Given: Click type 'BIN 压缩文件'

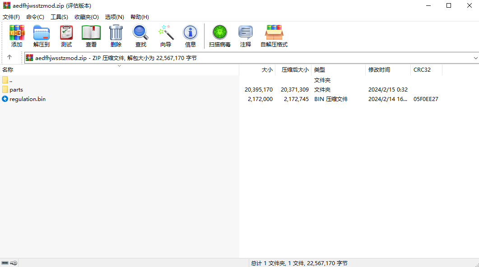Looking at the screenshot, I should coord(331,99).
